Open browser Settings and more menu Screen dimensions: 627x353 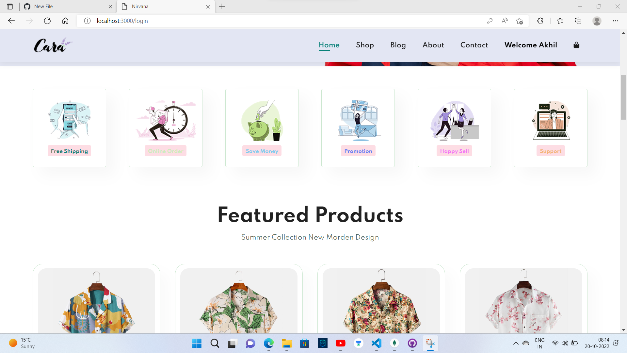(615, 21)
